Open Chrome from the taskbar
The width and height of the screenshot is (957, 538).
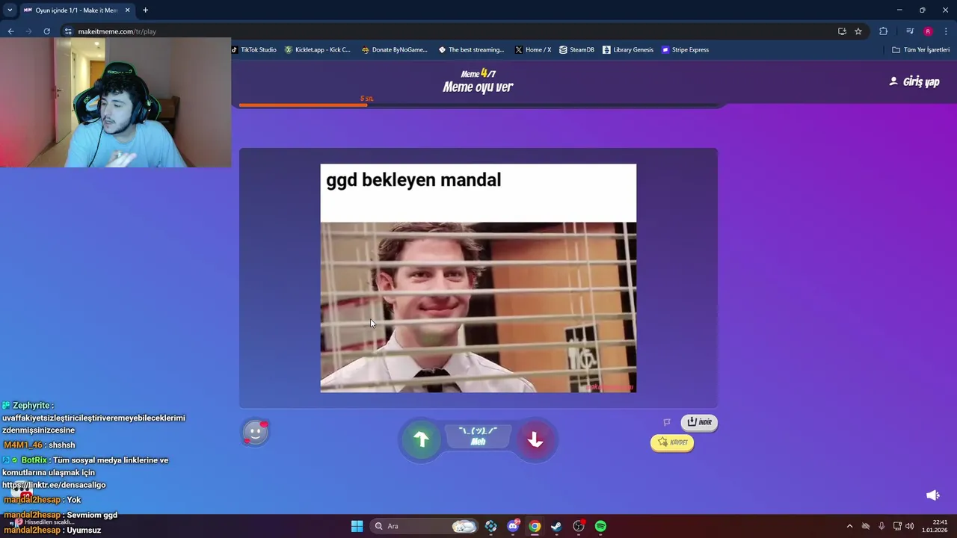pyautogui.click(x=535, y=526)
